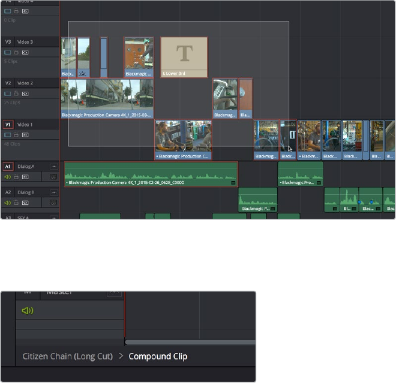
Task: Open Dialog A curve button in track header
Action: [54, 167]
